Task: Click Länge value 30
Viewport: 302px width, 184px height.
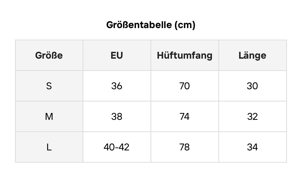Action: coord(252,86)
